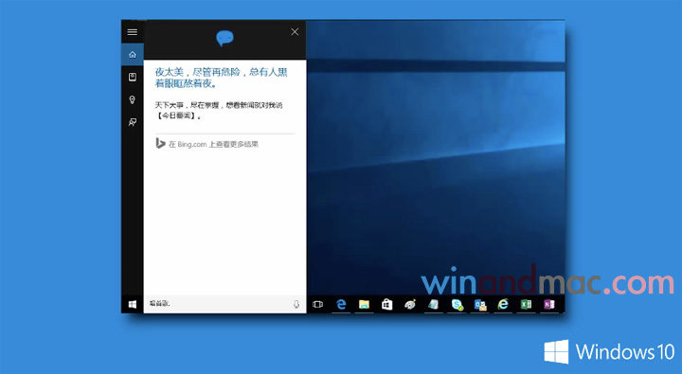Open Excel from the taskbar

coord(527,305)
